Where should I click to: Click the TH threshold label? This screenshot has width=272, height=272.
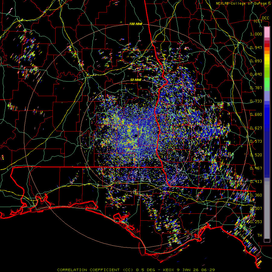tap(260, 235)
